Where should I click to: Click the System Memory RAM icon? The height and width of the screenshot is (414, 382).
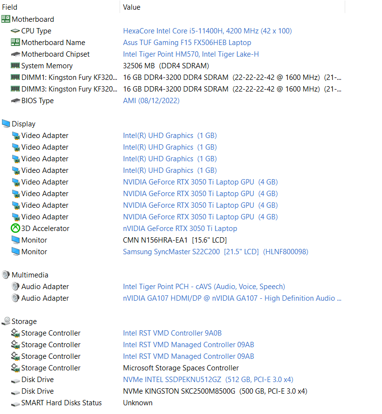(x=15, y=65)
